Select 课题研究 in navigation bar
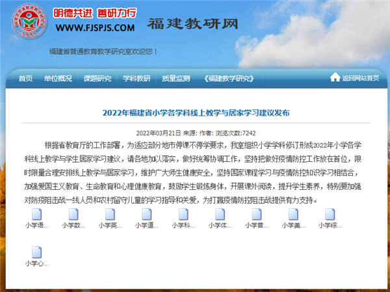Screen dimensions: 390x292 coord(97,79)
